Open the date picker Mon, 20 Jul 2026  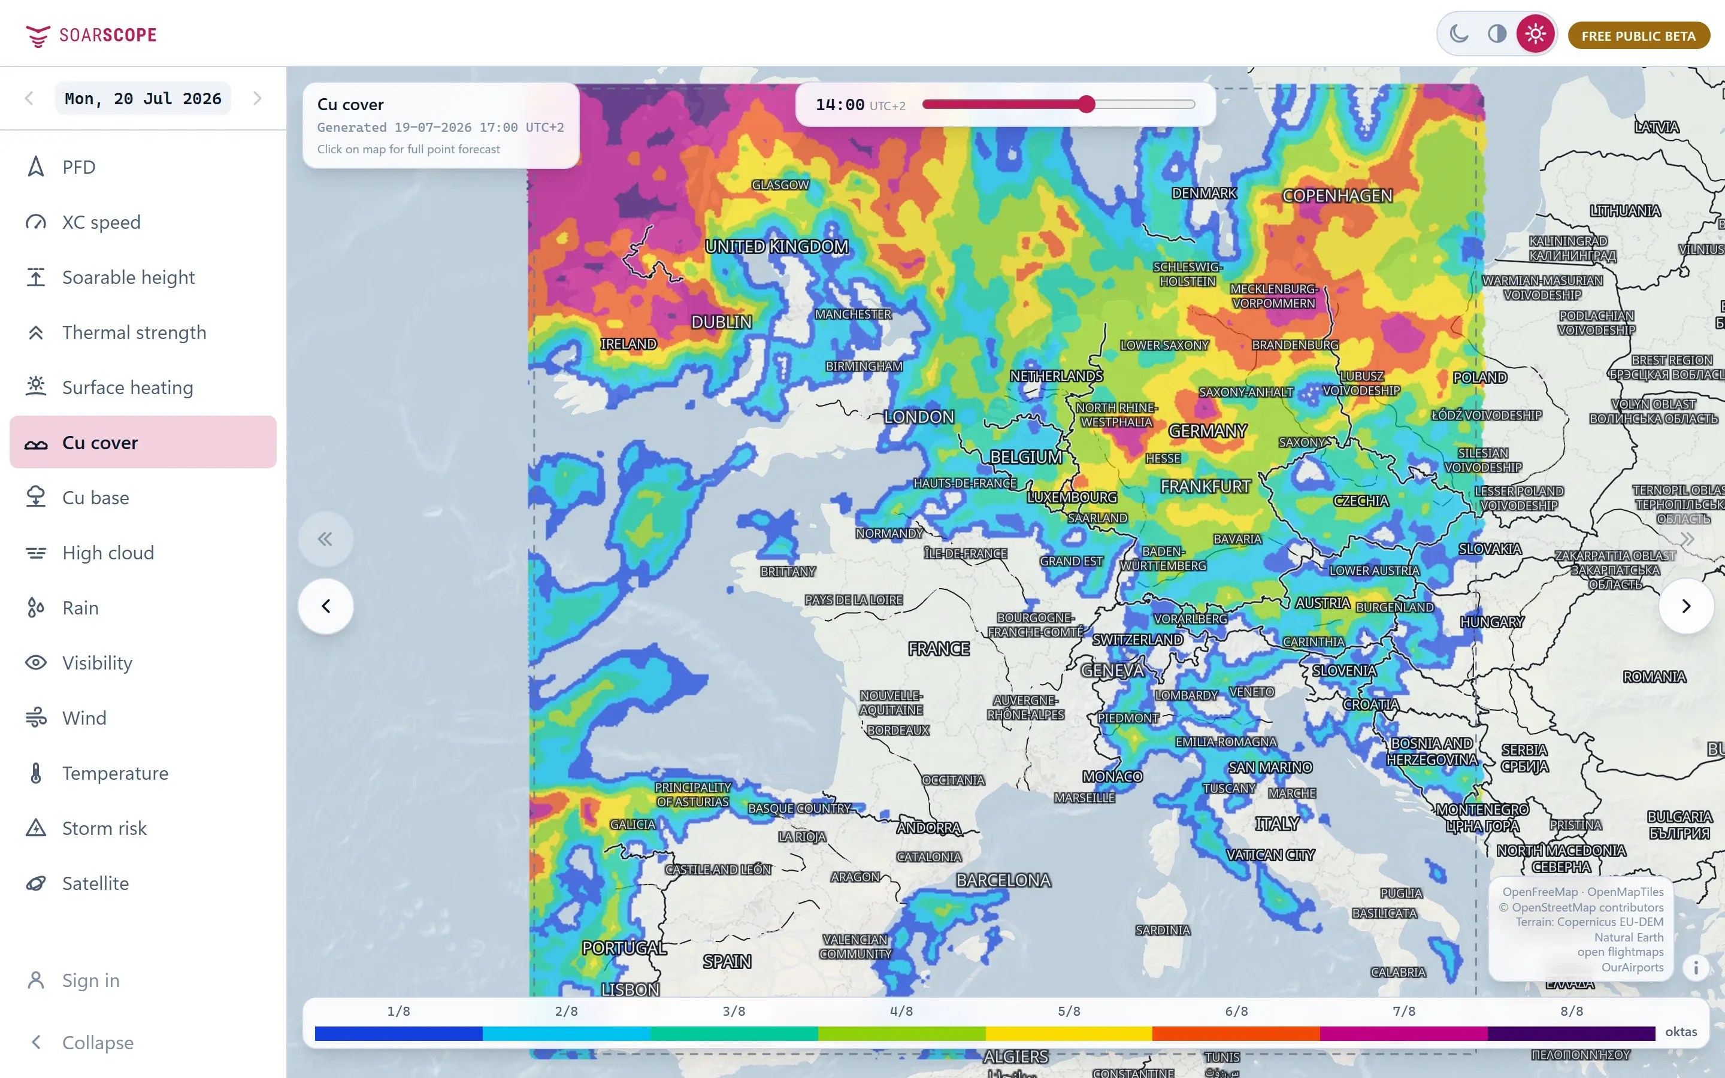(143, 98)
